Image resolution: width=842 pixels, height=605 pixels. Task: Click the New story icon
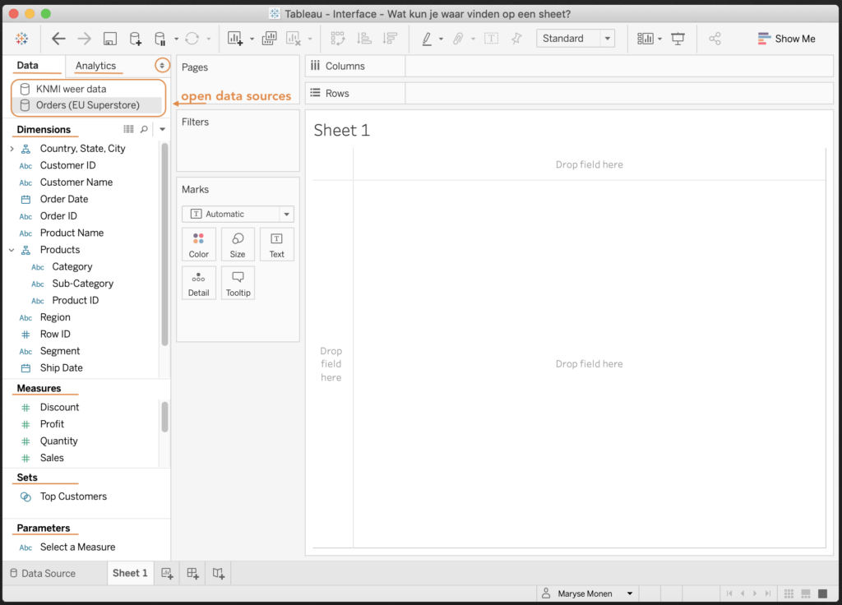pyautogui.click(x=219, y=573)
